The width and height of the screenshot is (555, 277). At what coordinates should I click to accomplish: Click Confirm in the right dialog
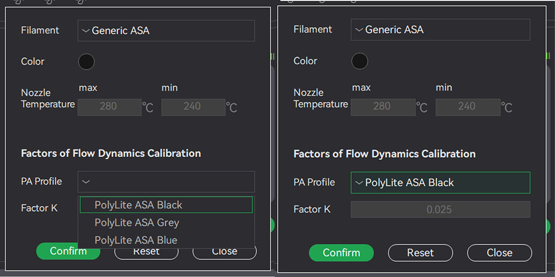coord(341,253)
